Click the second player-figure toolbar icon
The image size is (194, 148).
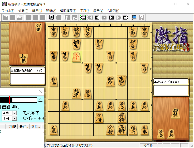(74, 17)
